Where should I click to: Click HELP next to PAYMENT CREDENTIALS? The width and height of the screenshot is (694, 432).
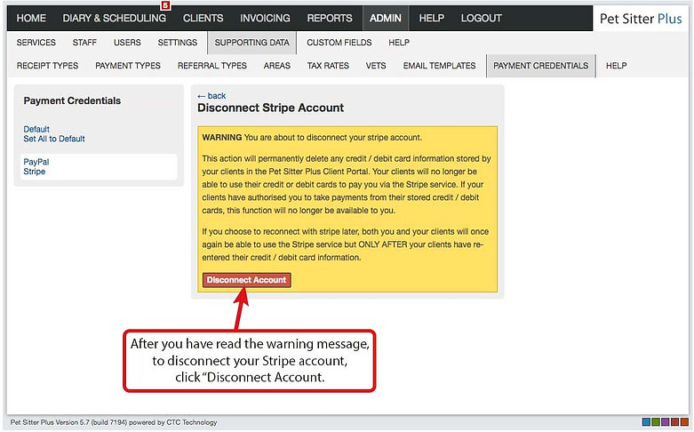(x=616, y=66)
